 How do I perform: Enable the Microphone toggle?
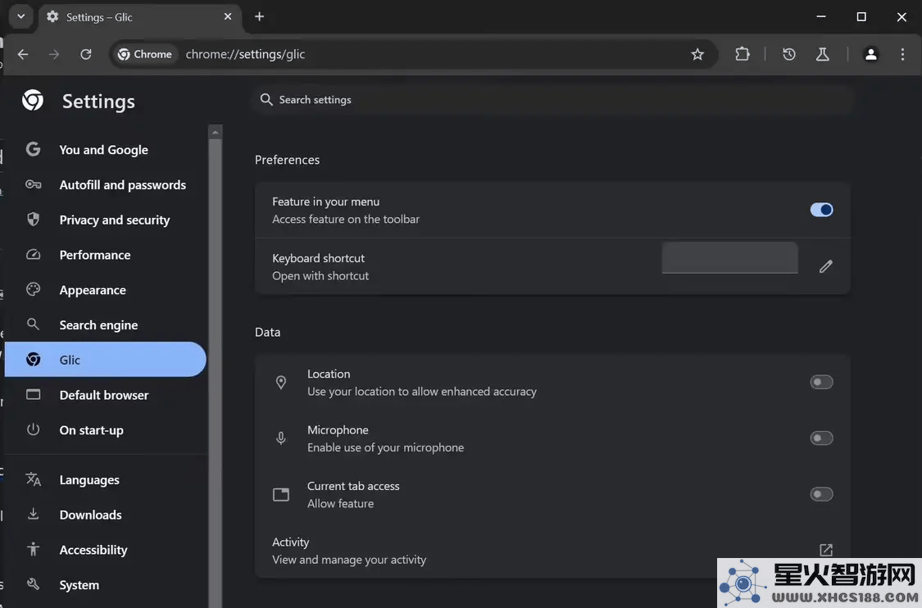tap(821, 438)
